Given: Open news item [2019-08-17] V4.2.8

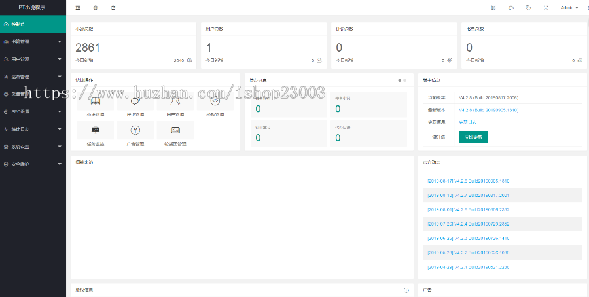Looking at the screenshot, I should coord(469,181).
